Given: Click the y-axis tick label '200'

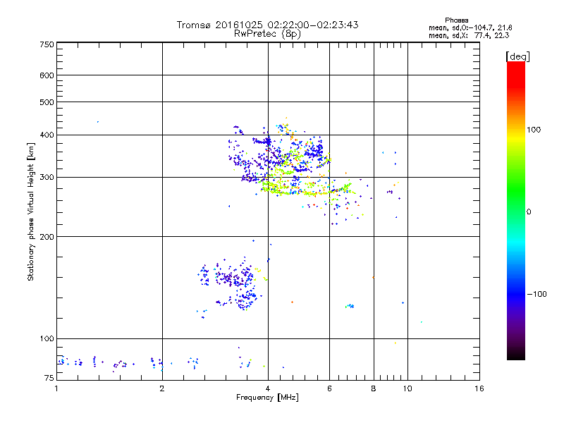Looking at the screenshot, I should pyautogui.click(x=47, y=237).
